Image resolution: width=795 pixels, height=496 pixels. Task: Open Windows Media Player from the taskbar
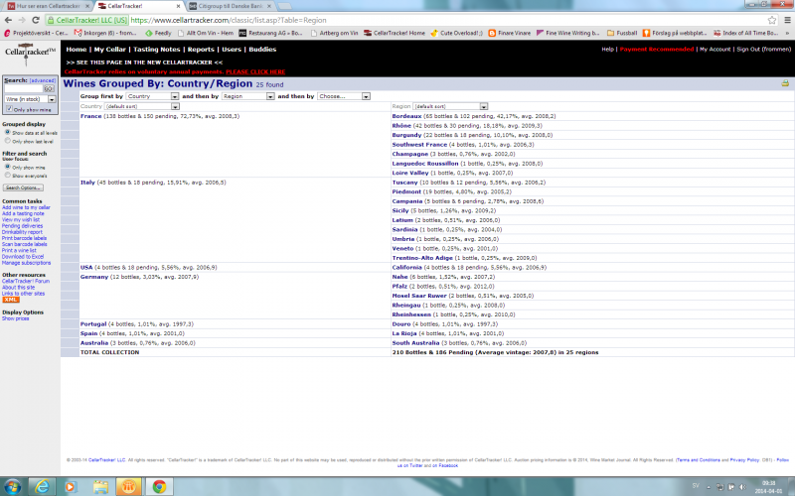point(71,487)
